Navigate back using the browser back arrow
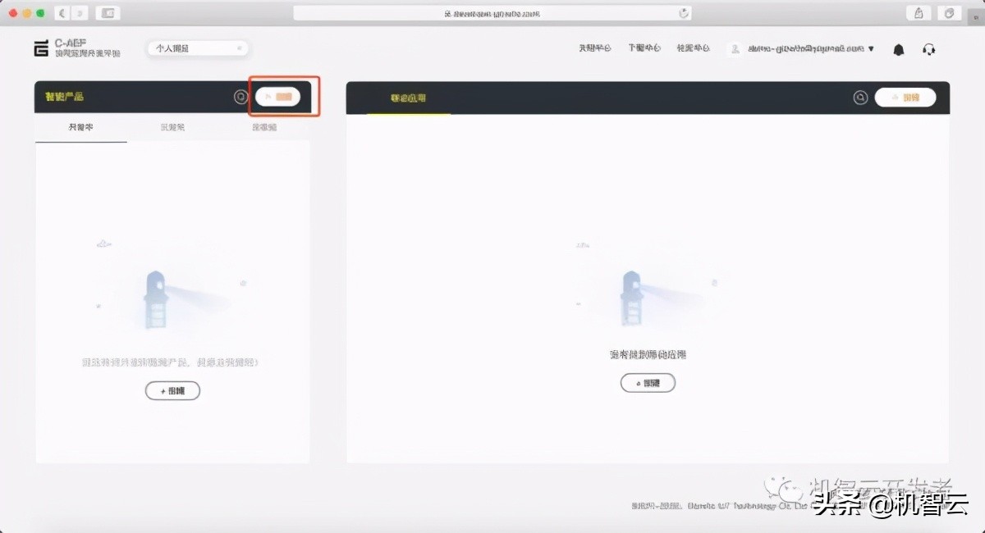Viewport: 985px width, 533px height. (x=61, y=12)
